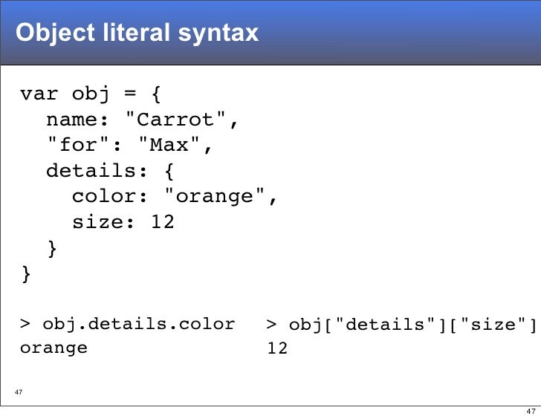The width and height of the screenshot is (541, 419).
Task: Click the 12 output result
Action: tap(277, 348)
